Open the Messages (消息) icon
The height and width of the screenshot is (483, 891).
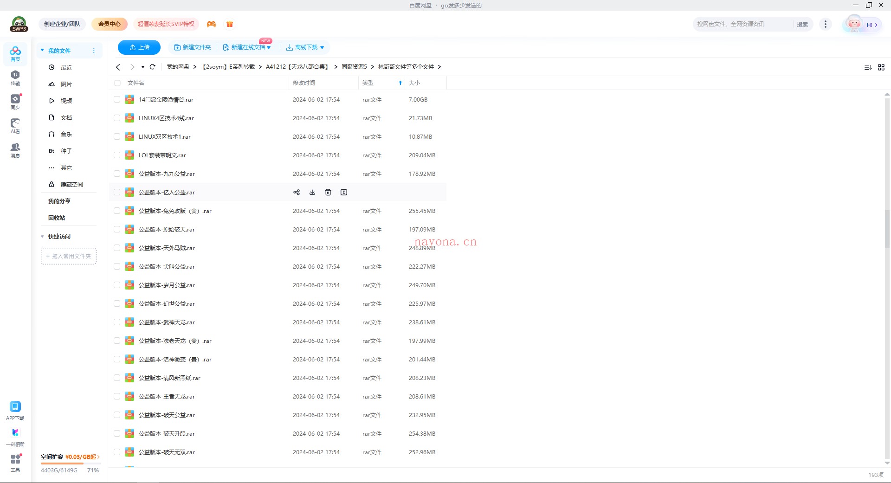pyautogui.click(x=15, y=150)
